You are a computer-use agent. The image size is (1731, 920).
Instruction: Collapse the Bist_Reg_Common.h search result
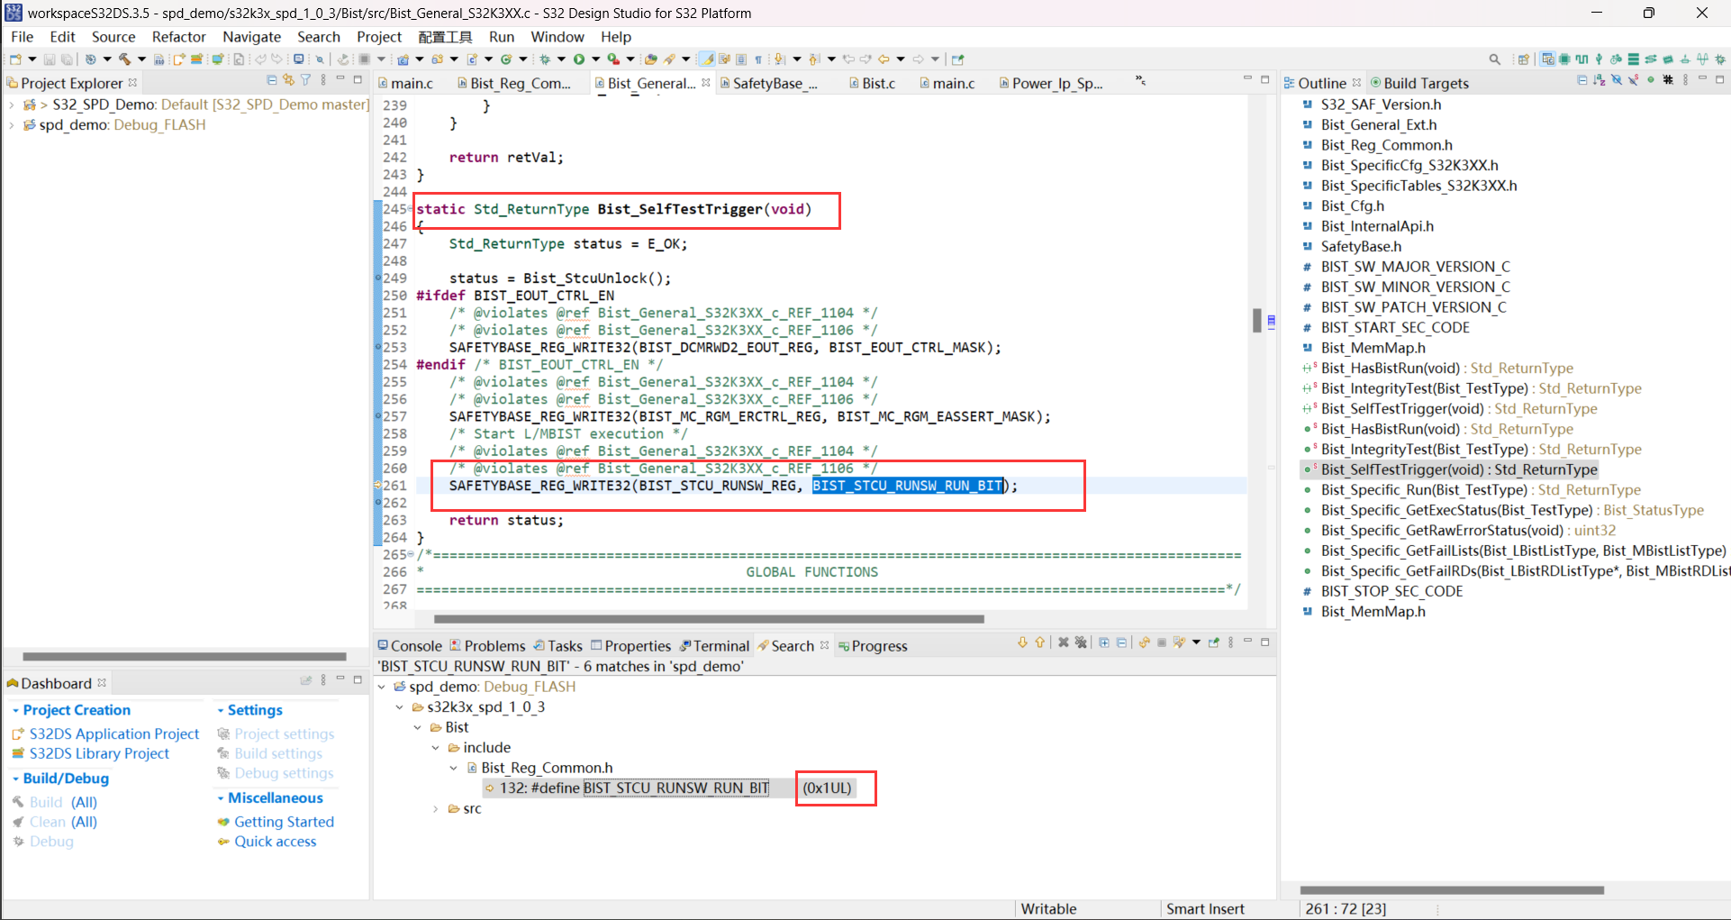click(454, 768)
